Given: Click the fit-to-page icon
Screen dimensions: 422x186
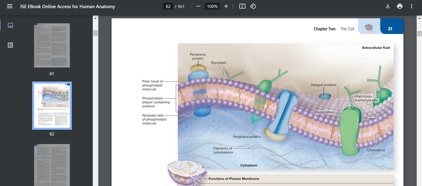Looking at the screenshot, I should pyautogui.click(x=242, y=6).
